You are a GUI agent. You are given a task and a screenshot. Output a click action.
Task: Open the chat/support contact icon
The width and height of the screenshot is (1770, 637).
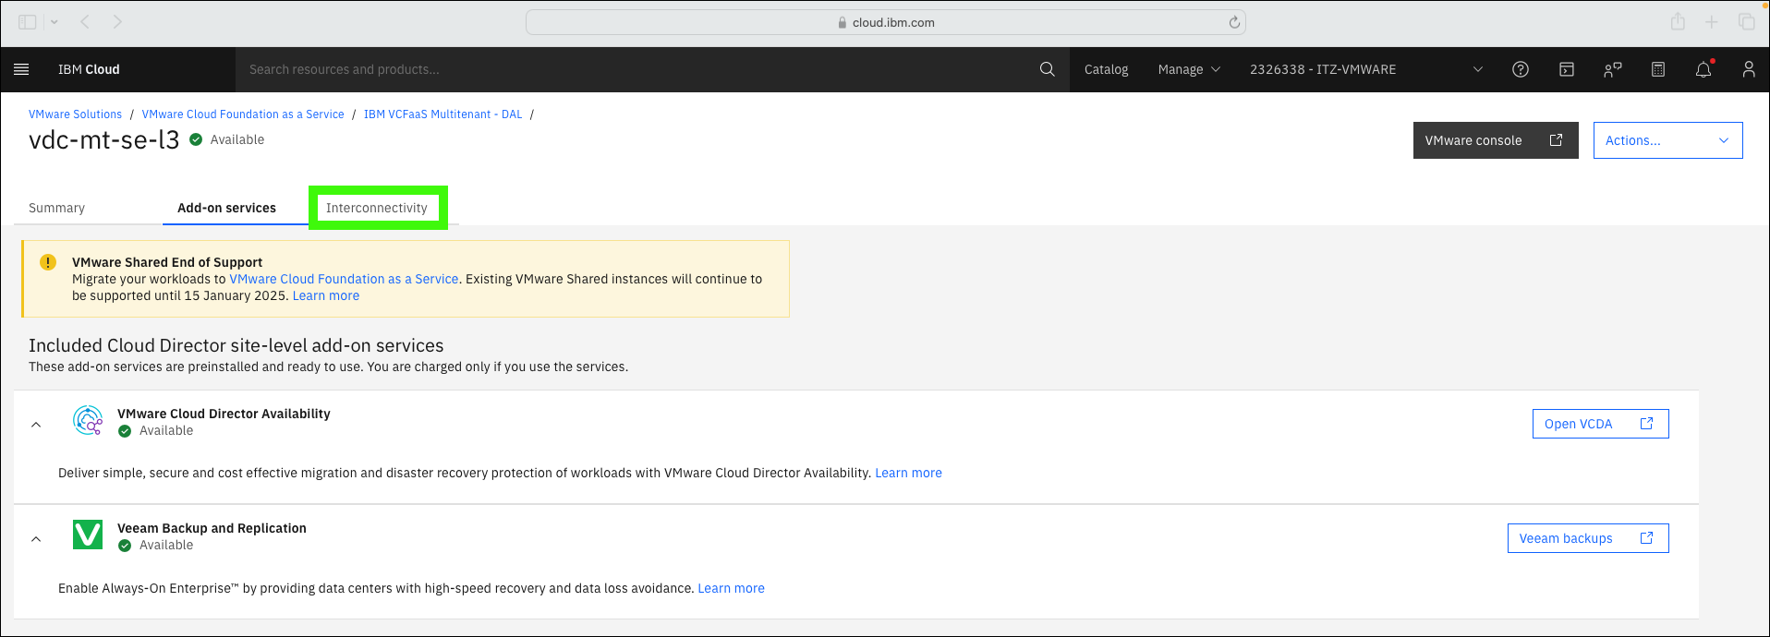point(1613,69)
